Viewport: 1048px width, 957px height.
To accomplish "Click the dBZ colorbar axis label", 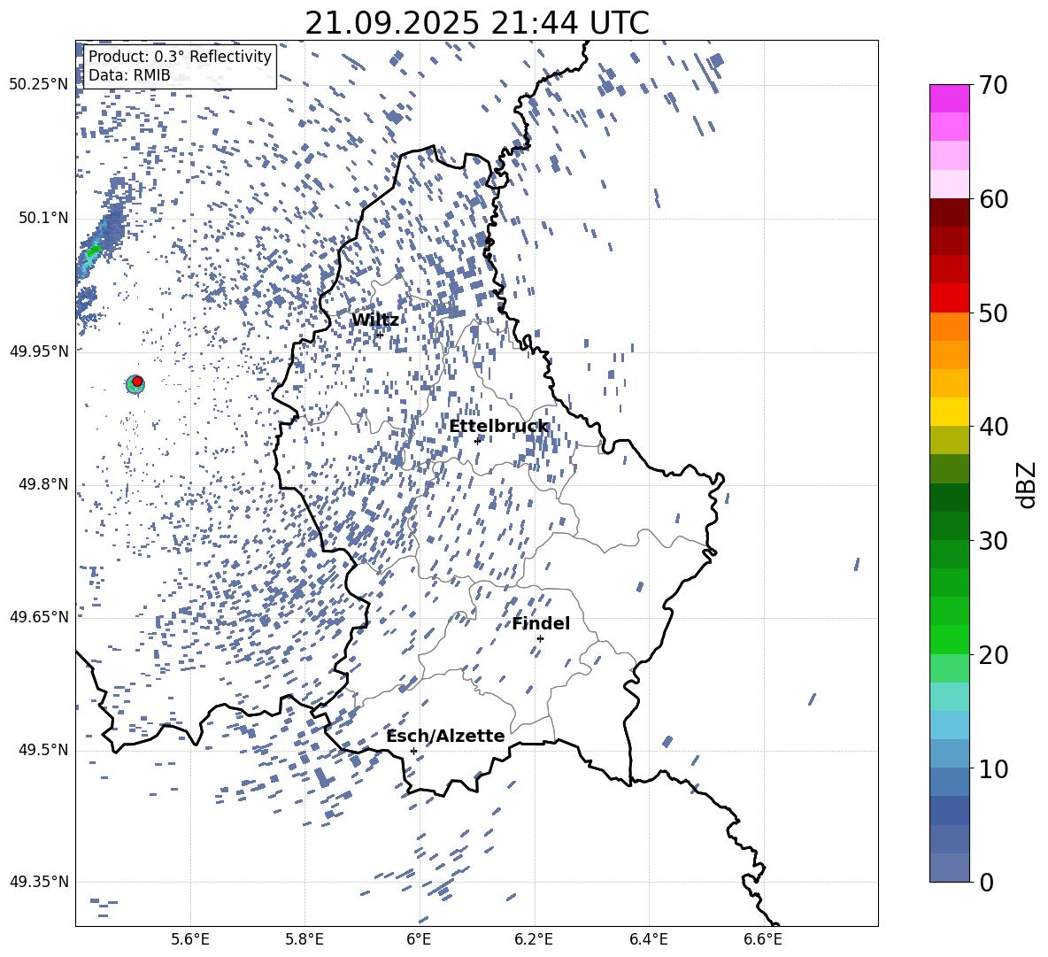I will 1027,485.
